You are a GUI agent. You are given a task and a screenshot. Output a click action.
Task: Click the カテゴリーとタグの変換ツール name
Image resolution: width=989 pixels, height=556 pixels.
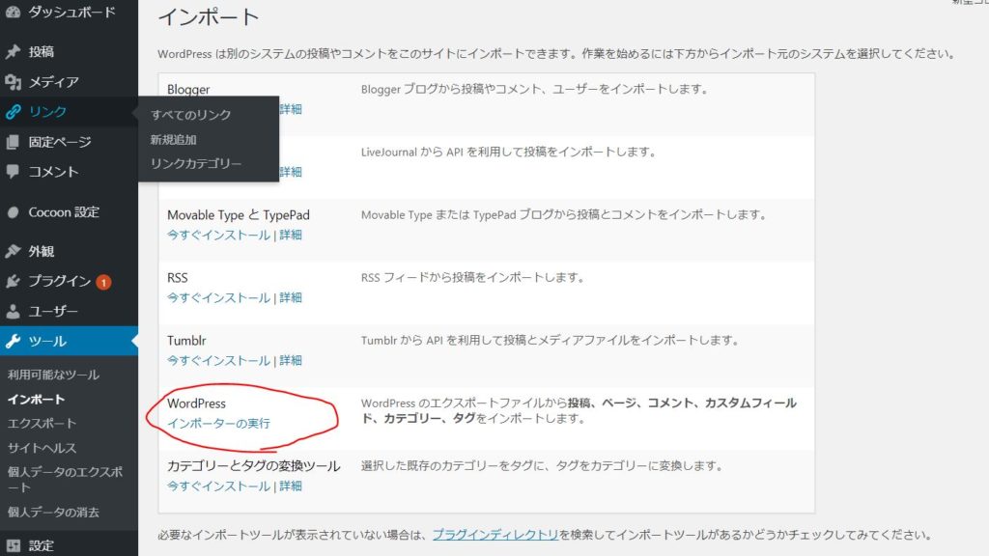[254, 466]
